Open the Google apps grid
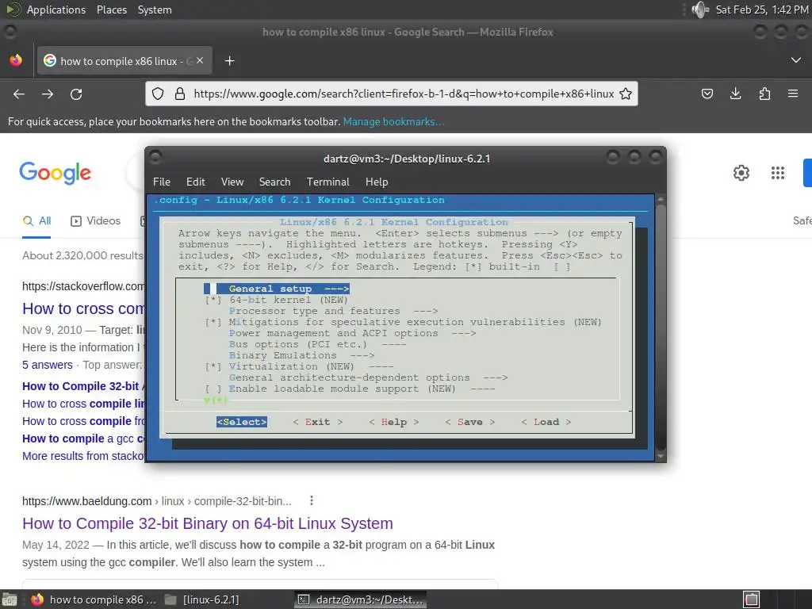Image resolution: width=812 pixels, height=609 pixels. tap(777, 172)
